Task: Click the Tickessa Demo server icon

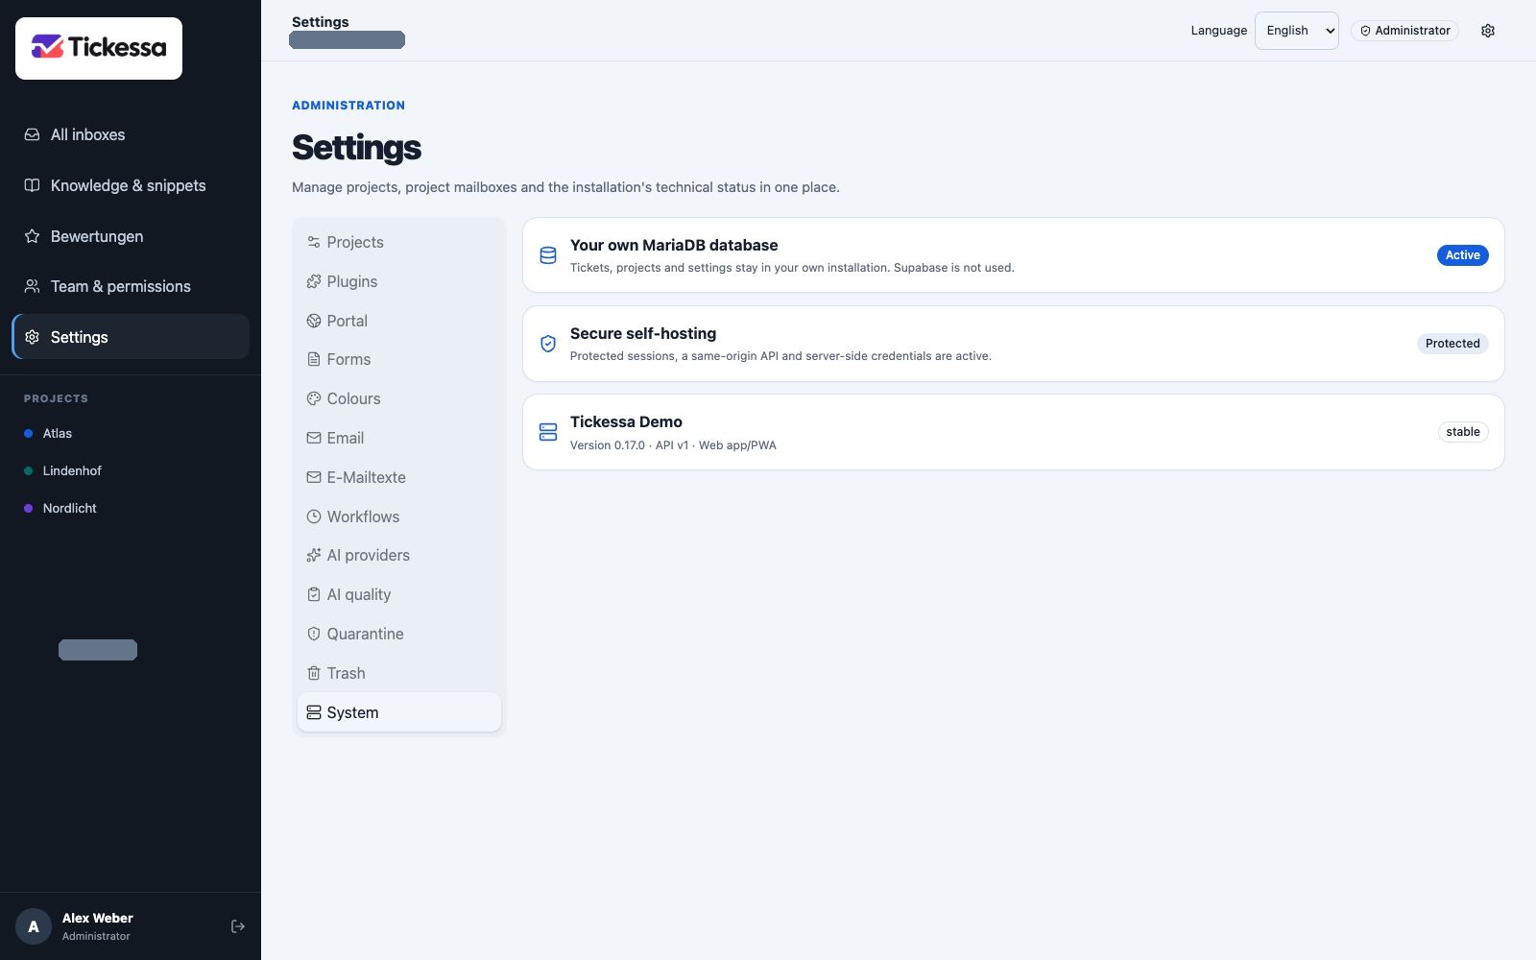Action: 548,432
